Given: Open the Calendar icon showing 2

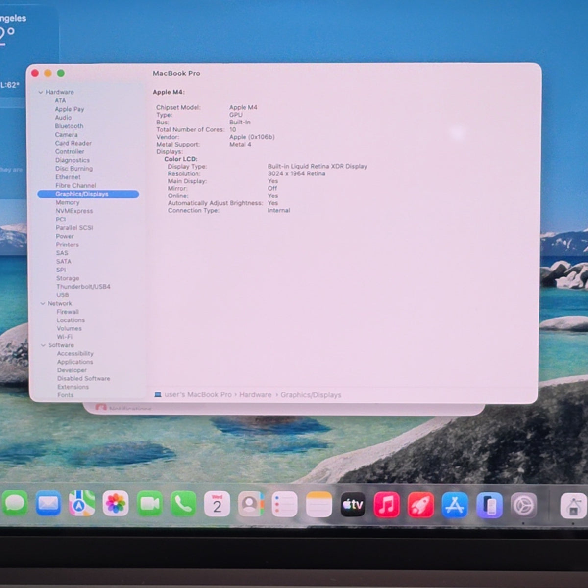Looking at the screenshot, I should click(217, 504).
